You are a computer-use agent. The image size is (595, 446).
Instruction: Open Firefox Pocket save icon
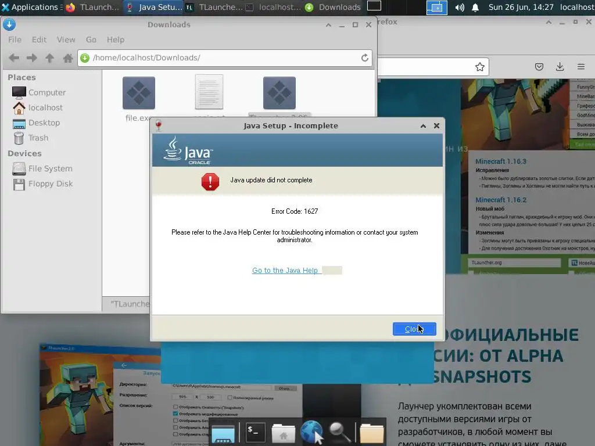pos(539,67)
